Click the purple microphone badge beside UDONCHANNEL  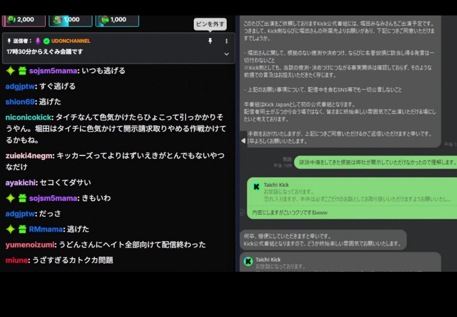click(38, 41)
